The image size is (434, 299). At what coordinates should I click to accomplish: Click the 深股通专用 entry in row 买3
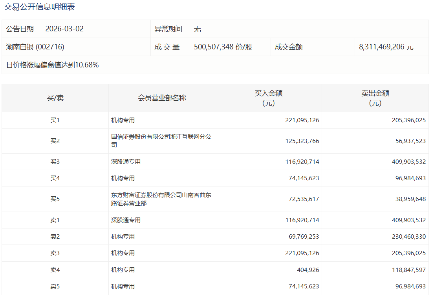coord(122,161)
